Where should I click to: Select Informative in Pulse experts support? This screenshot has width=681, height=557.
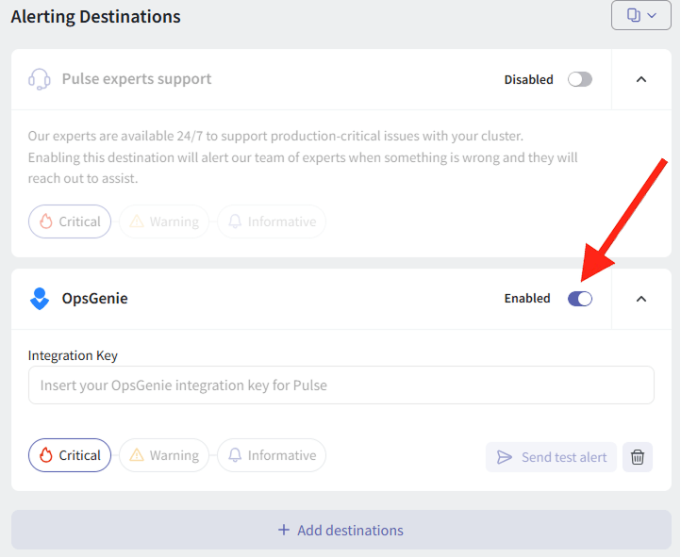point(272,221)
